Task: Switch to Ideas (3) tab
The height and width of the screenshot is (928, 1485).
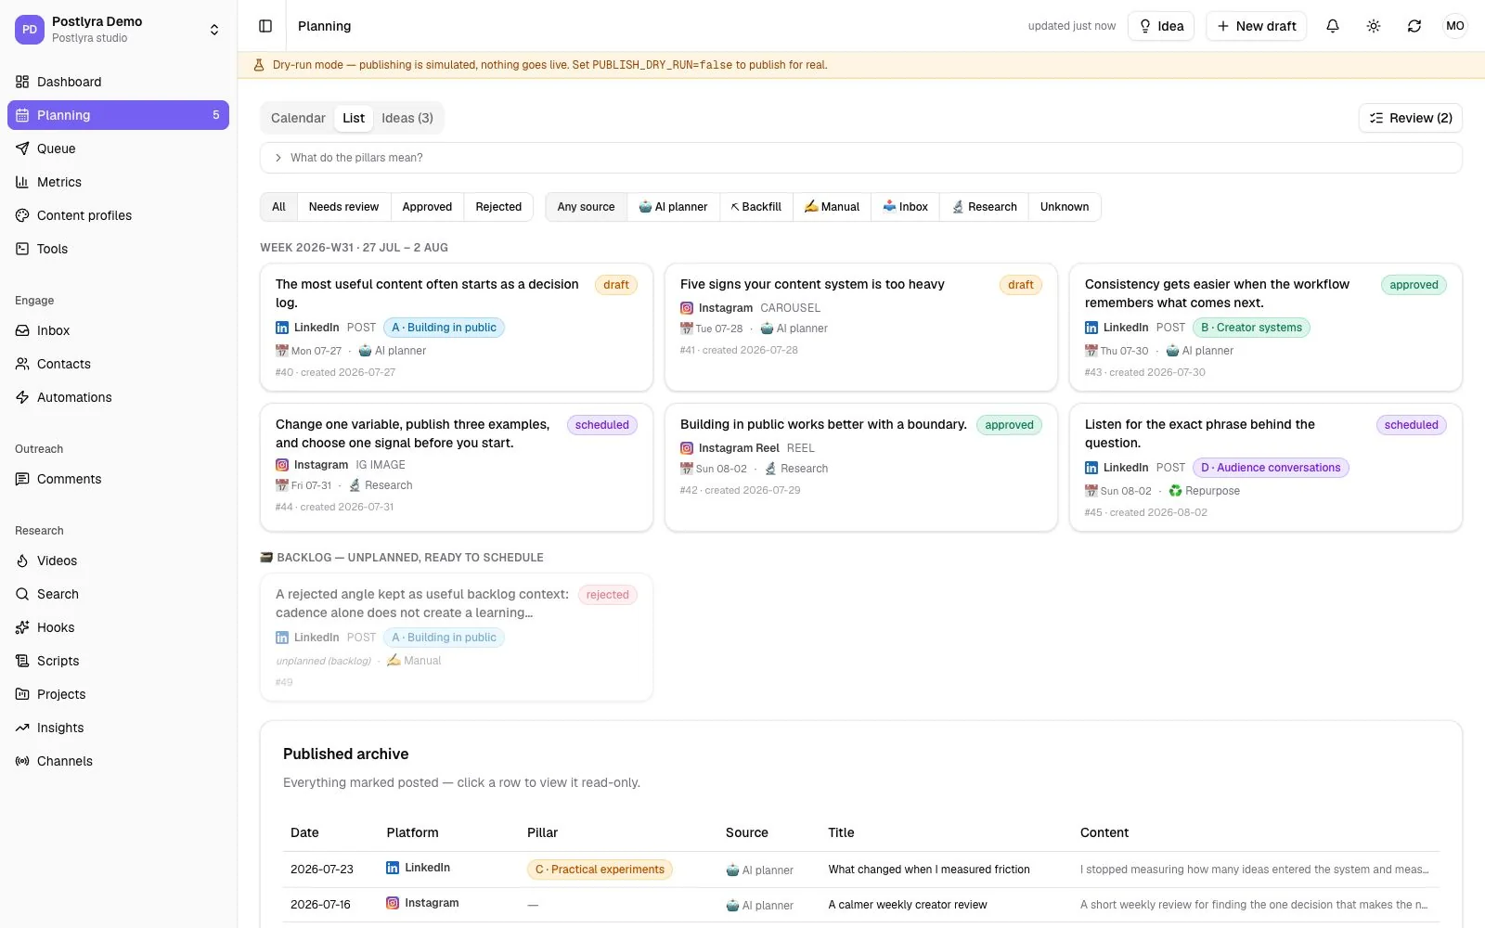Action: click(407, 118)
